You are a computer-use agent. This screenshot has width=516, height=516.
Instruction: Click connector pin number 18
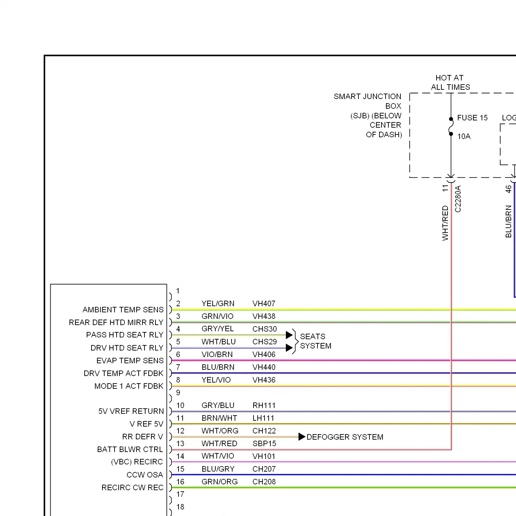180,507
